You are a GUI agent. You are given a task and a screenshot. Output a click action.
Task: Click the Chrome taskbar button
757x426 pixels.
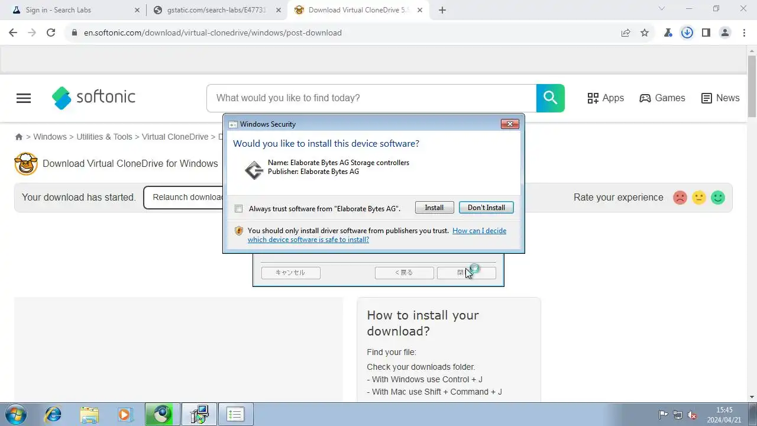162,414
